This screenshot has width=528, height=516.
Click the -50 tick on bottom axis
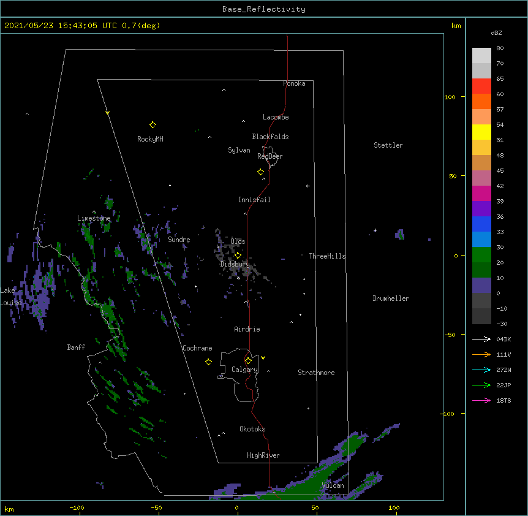[156, 507]
